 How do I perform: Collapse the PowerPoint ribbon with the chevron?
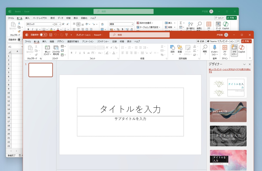250,58
